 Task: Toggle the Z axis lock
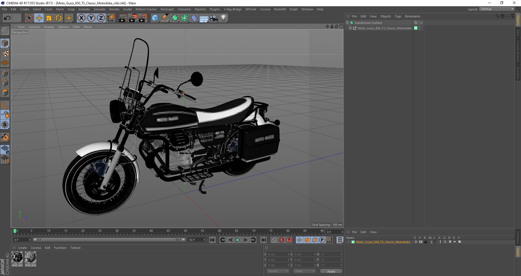[x=101, y=18]
